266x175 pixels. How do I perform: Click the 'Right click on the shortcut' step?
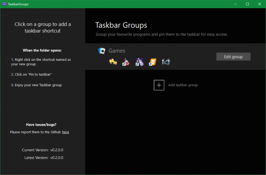pyautogui.click(x=41, y=62)
